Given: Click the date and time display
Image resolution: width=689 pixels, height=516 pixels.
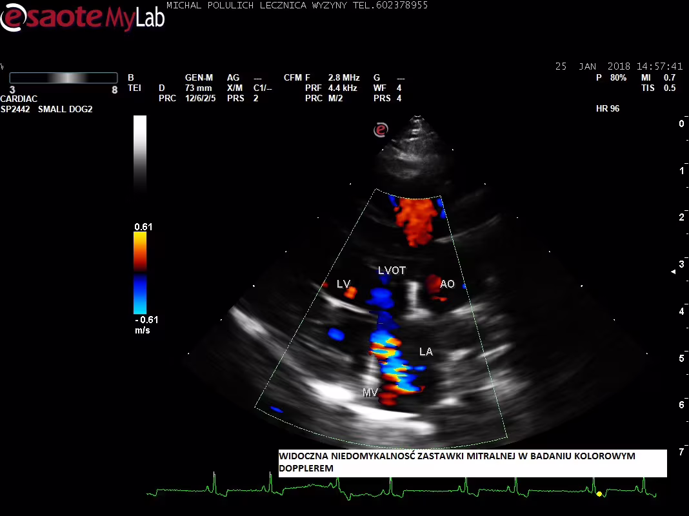Looking at the screenshot, I should click(619, 66).
